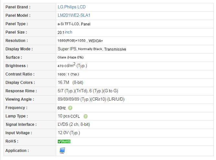Click the 16.7M (8-bit) display colors value
This screenshot has width=216, height=160.
pos(70,82)
